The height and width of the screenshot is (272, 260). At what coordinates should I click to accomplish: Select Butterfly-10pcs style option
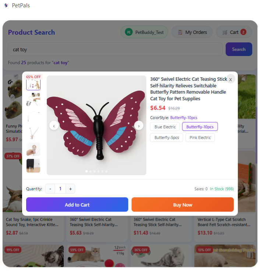pyautogui.click(x=200, y=127)
